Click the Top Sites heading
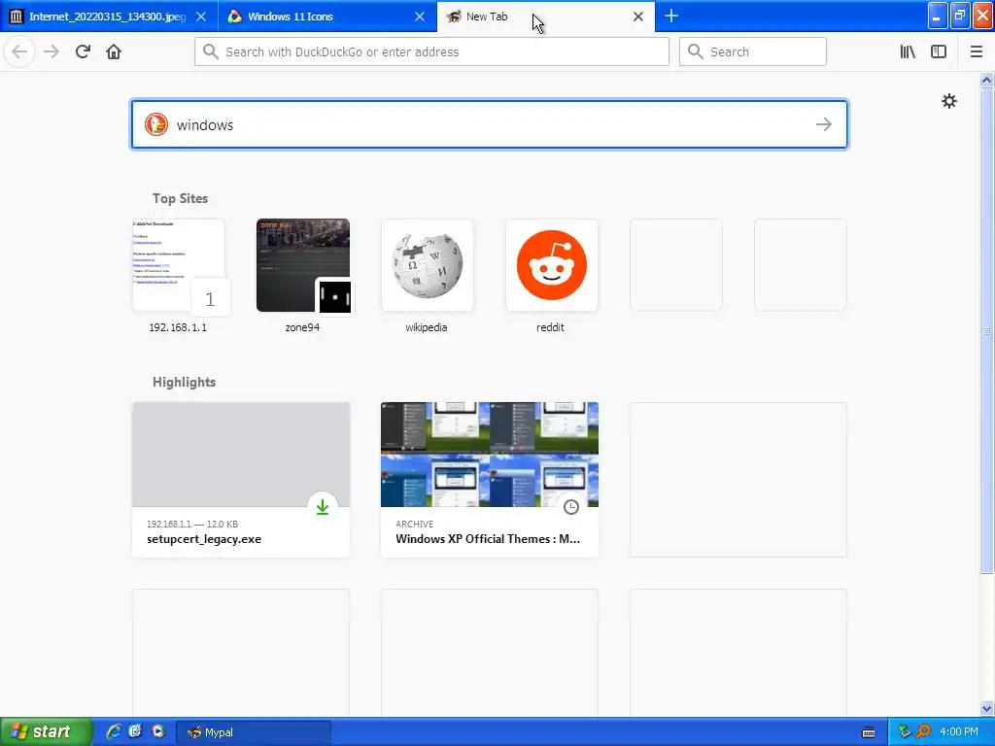Screen dimensions: 995x746 [x=180, y=198]
